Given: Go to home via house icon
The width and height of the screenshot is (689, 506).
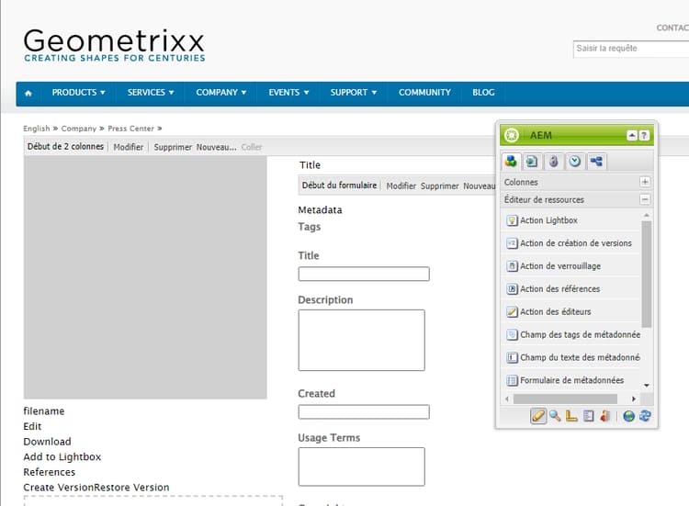Looking at the screenshot, I should point(28,93).
